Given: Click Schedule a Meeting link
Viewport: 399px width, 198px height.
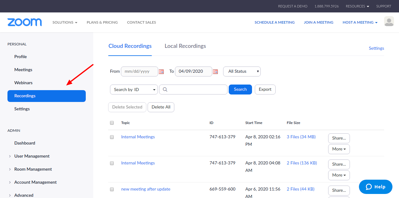Looking at the screenshot, I should coord(275,22).
